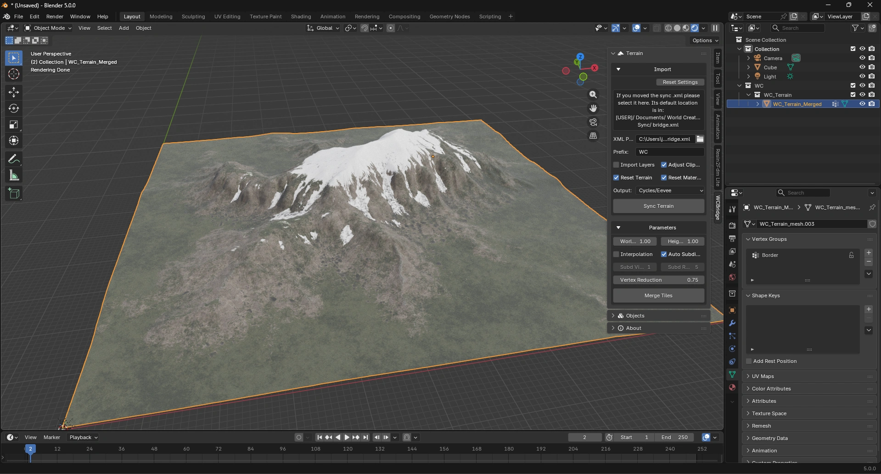Uncheck the Reset Terrain checkbox
The width and height of the screenshot is (881, 474).
point(617,178)
